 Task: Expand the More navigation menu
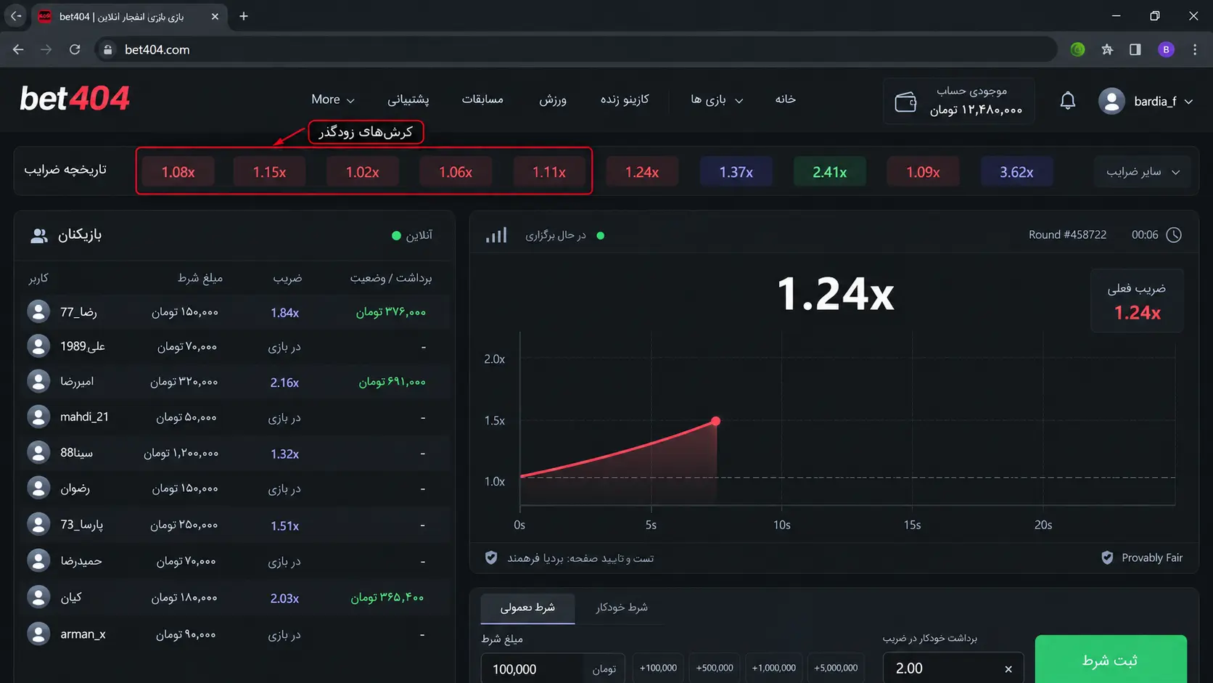tap(333, 99)
